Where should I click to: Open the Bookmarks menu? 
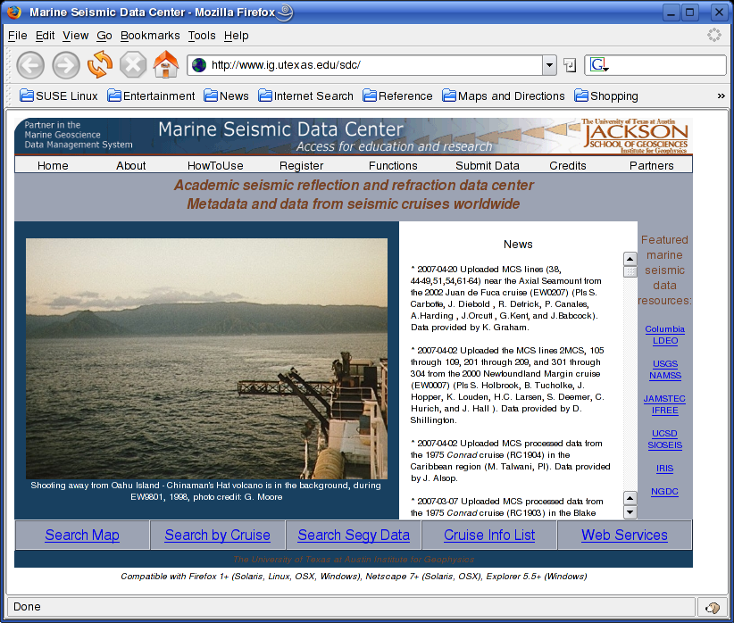coord(150,36)
